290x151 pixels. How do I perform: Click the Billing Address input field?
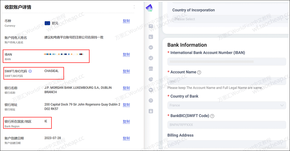tap(227, 144)
